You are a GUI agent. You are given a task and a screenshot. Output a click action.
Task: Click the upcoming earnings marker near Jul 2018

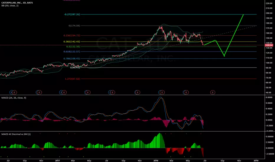click(x=212, y=92)
